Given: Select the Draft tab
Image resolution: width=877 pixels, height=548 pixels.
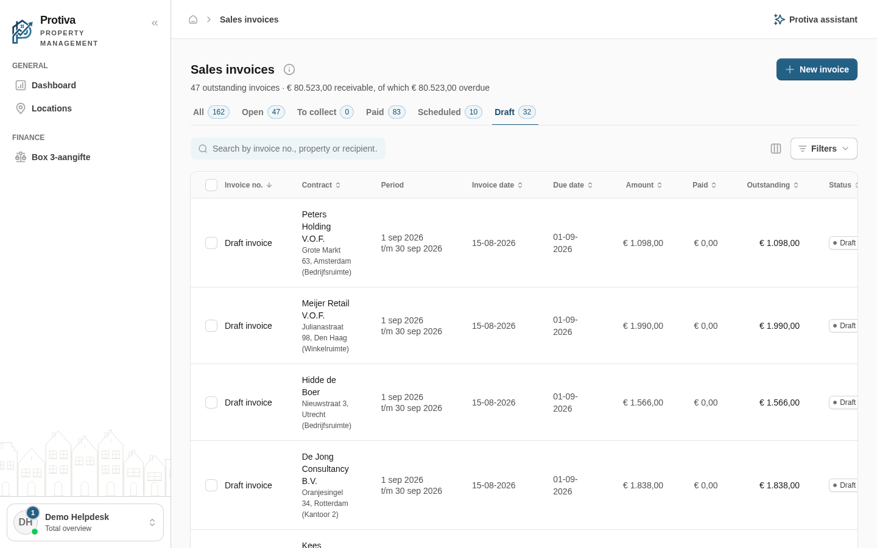Looking at the screenshot, I should tap(515, 112).
